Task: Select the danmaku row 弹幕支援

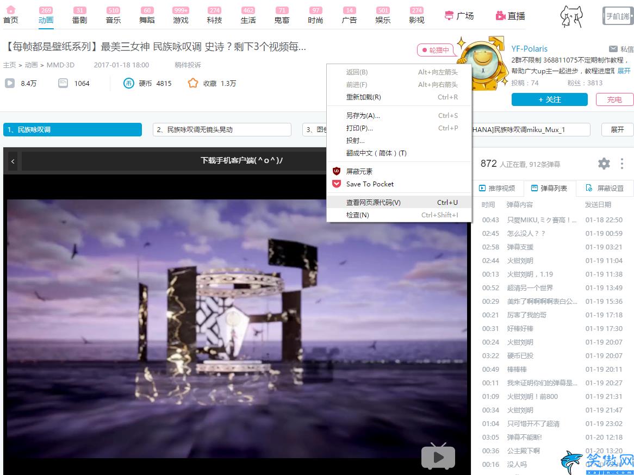Action: coord(552,247)
